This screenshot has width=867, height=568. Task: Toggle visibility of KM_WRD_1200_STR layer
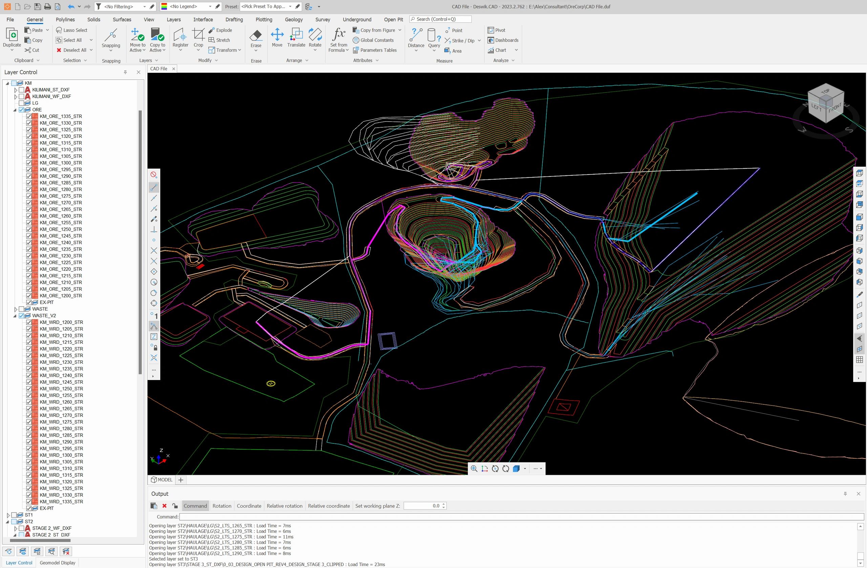tap(29, 322)
